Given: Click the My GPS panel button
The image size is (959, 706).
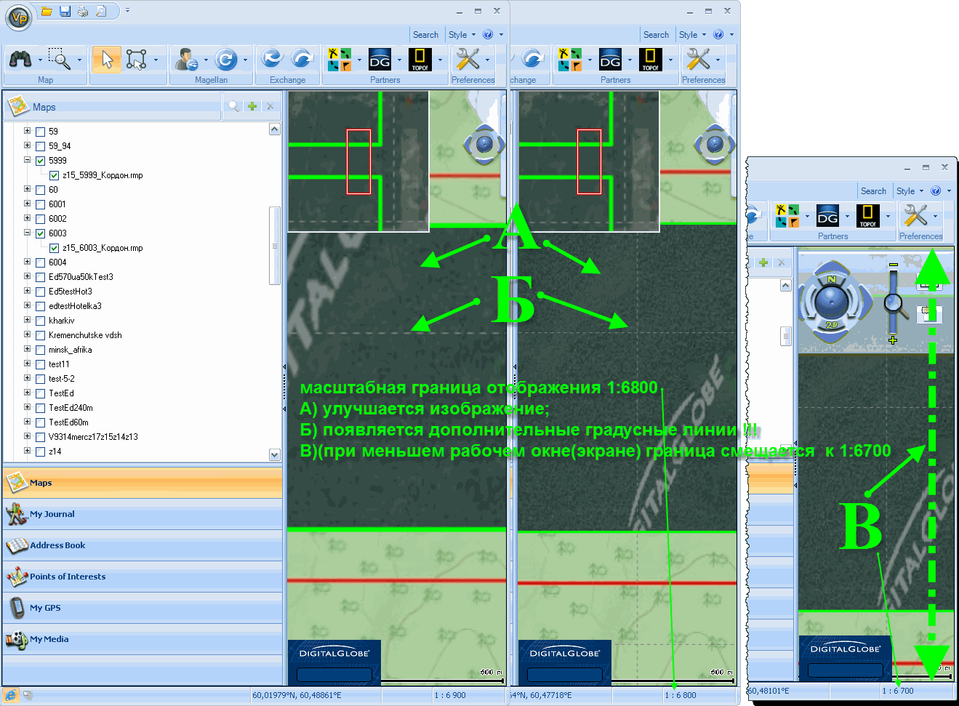Looking at the screenshot, I should click(45, 608).
